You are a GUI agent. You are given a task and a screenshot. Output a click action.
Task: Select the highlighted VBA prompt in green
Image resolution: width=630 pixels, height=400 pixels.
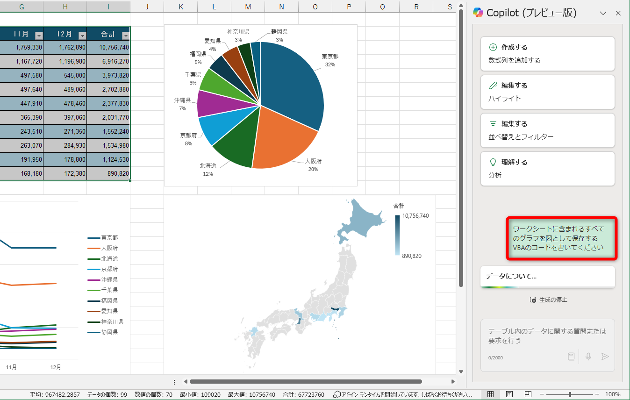(x=561, y=239)
